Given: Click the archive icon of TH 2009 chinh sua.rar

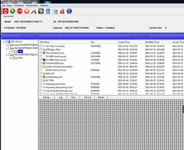Looking at the screenshot, I should 44,60.
